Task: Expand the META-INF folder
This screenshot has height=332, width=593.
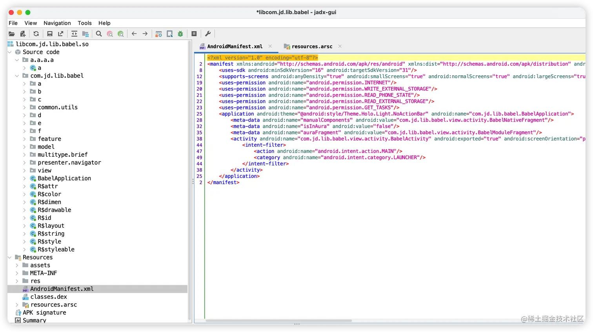Action: click(x=17, y=273)
